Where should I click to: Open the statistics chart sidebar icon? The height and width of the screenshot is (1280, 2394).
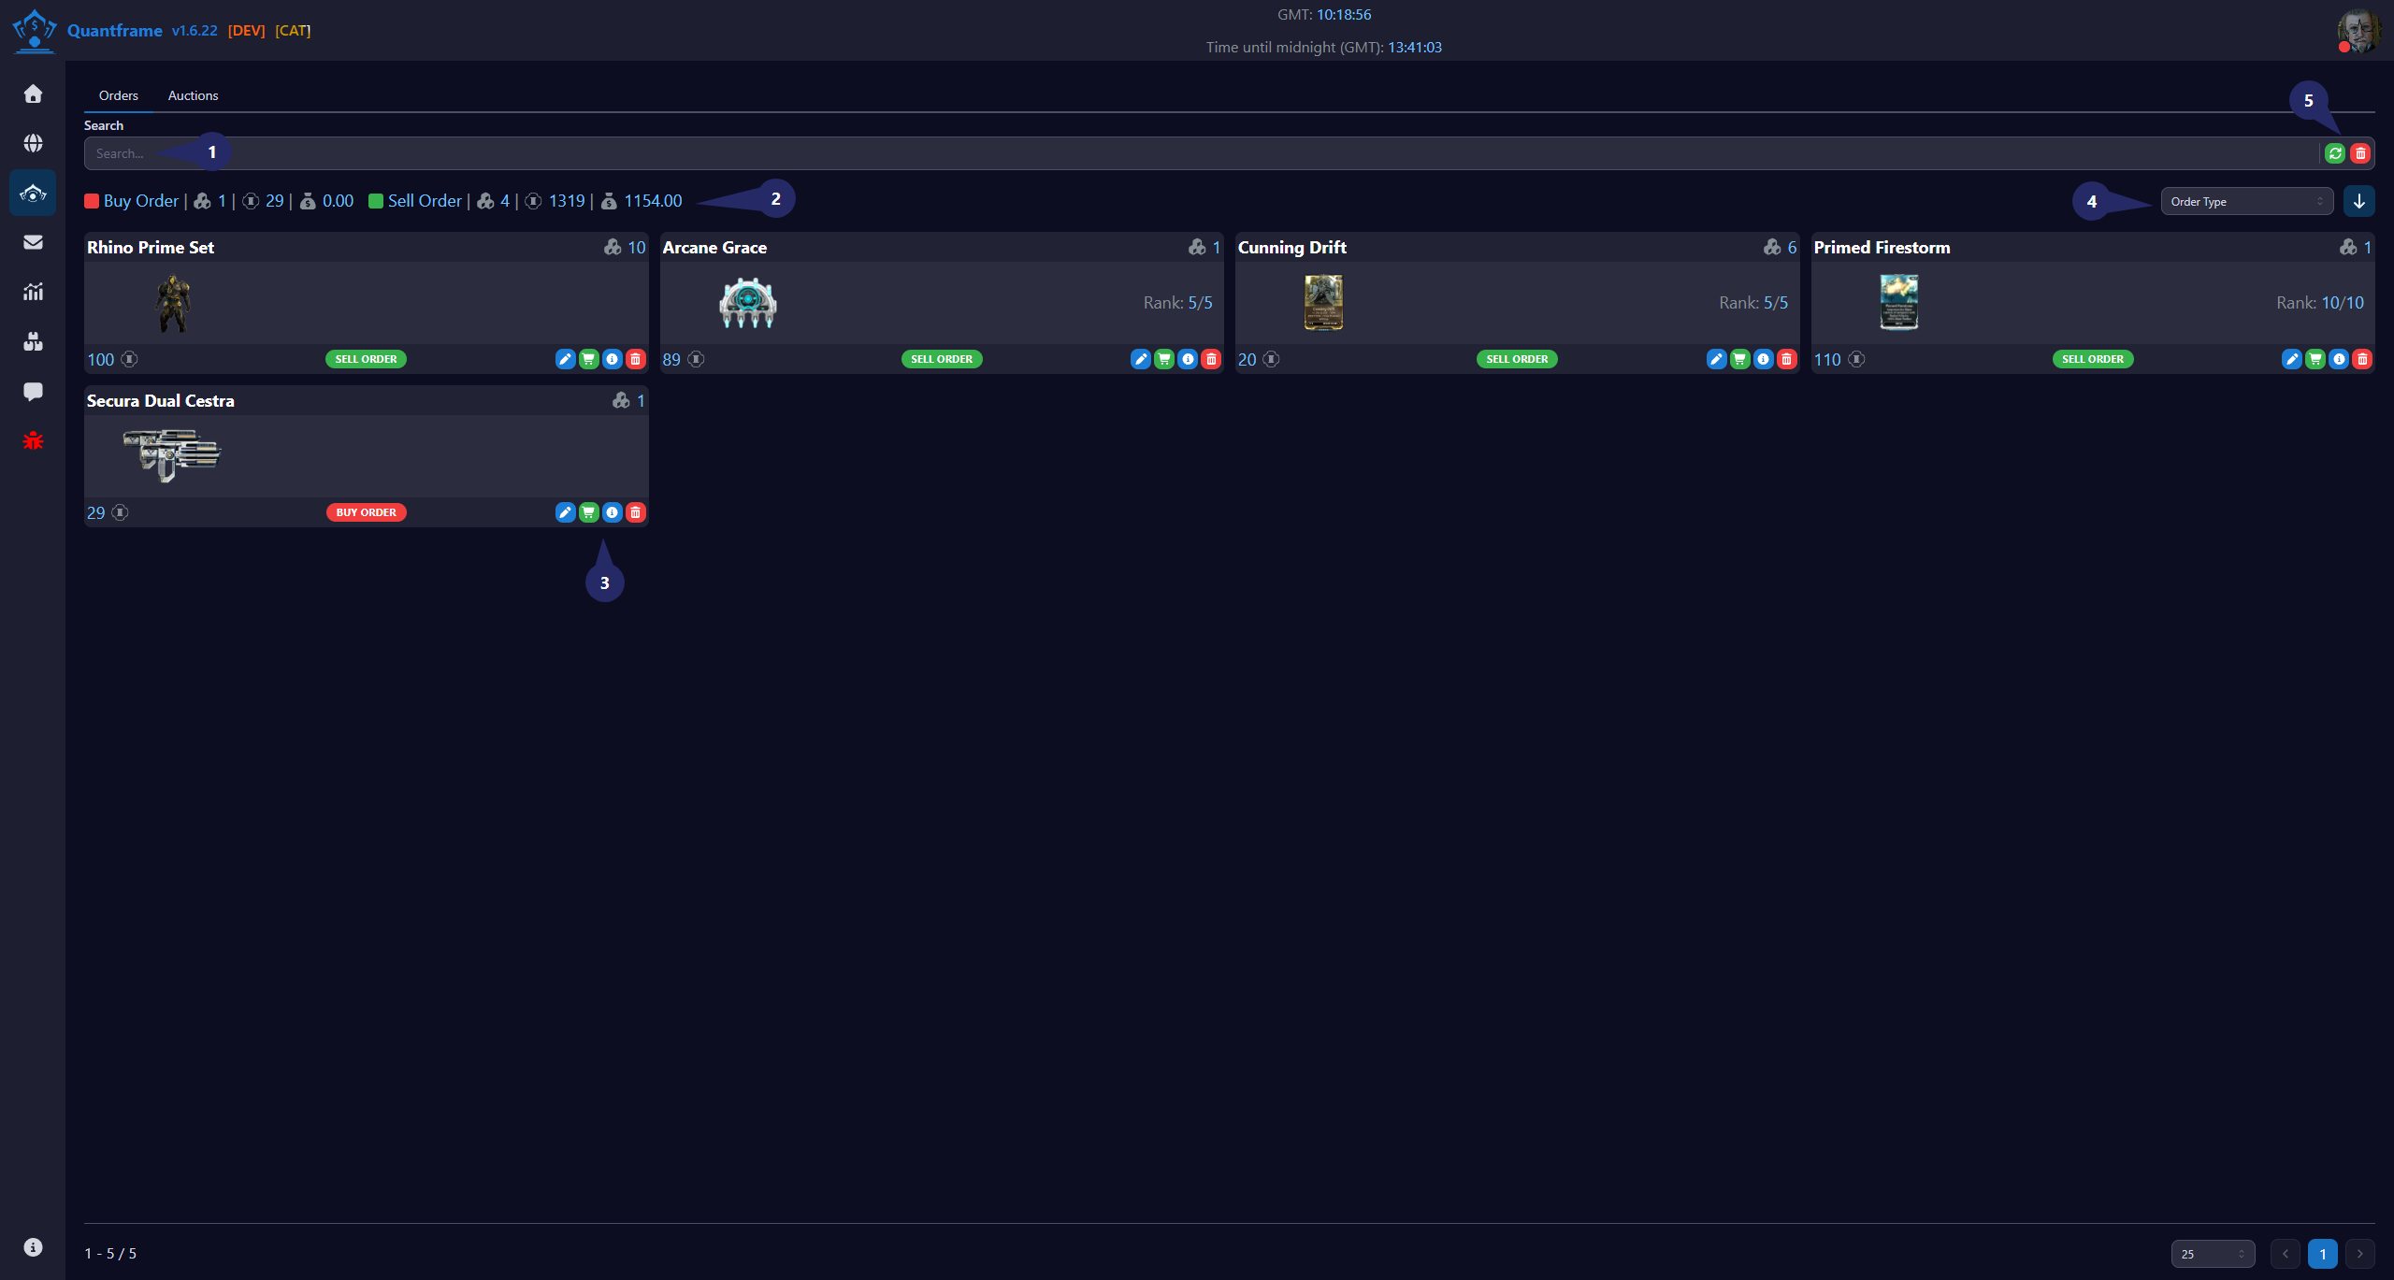click(33, 292)
